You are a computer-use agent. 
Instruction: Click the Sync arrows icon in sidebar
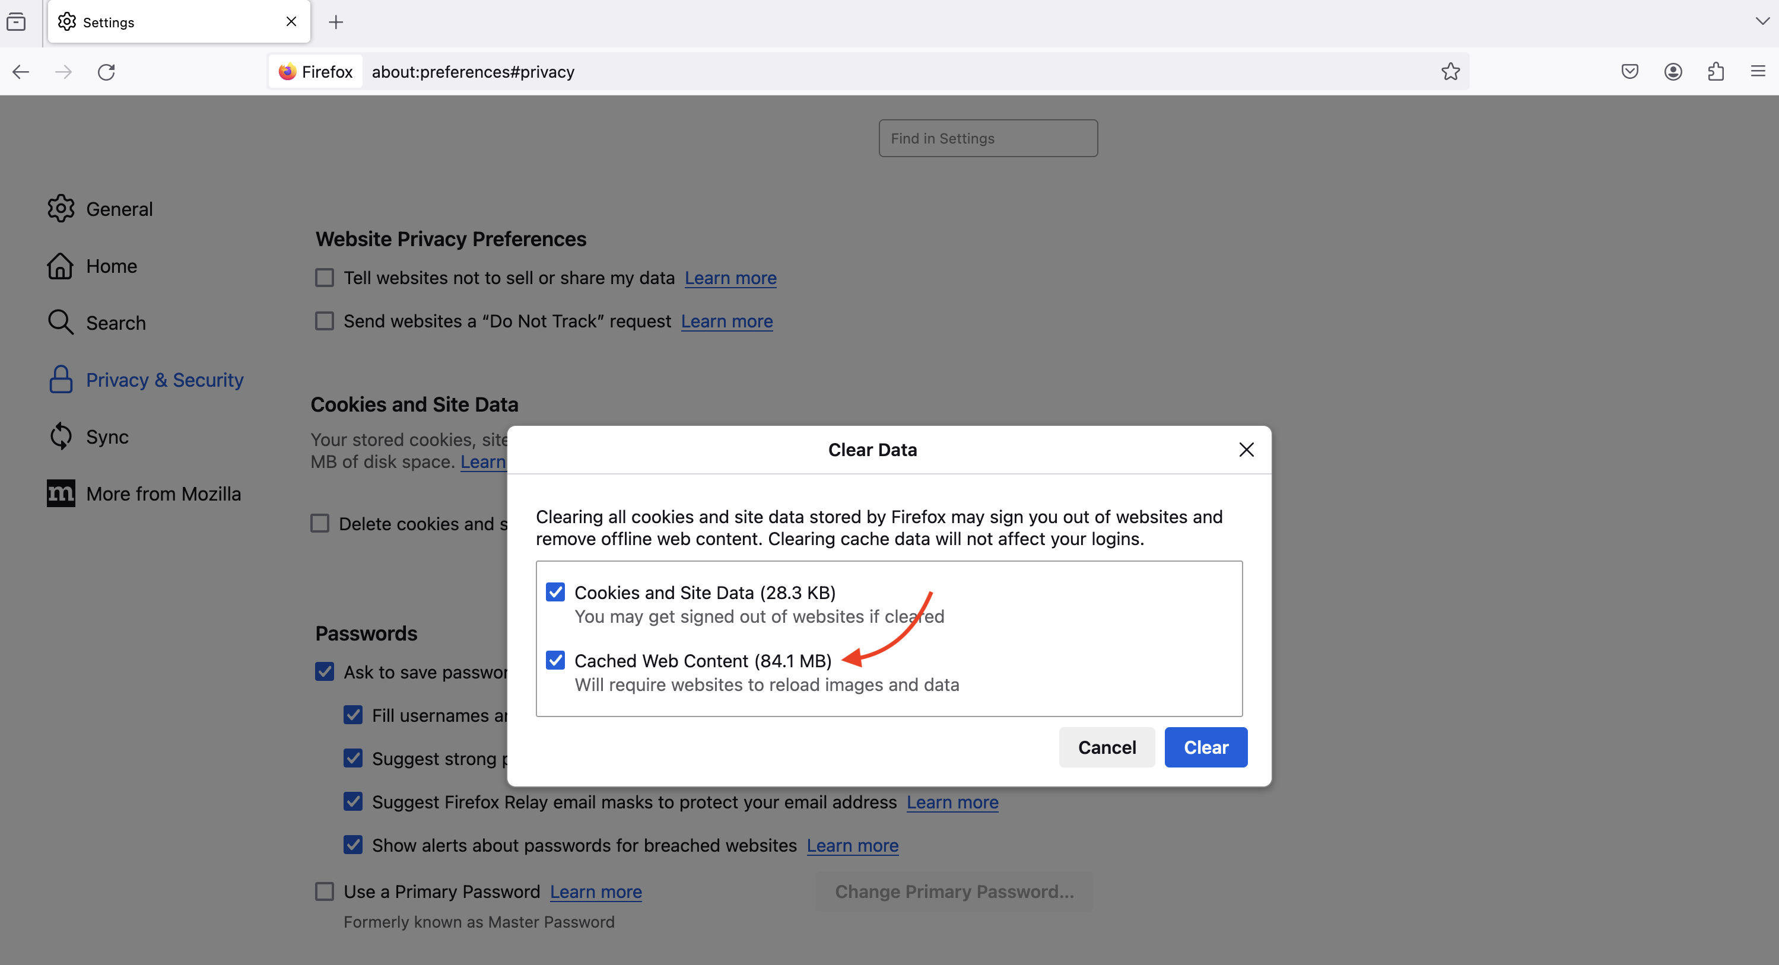(61, 437)
